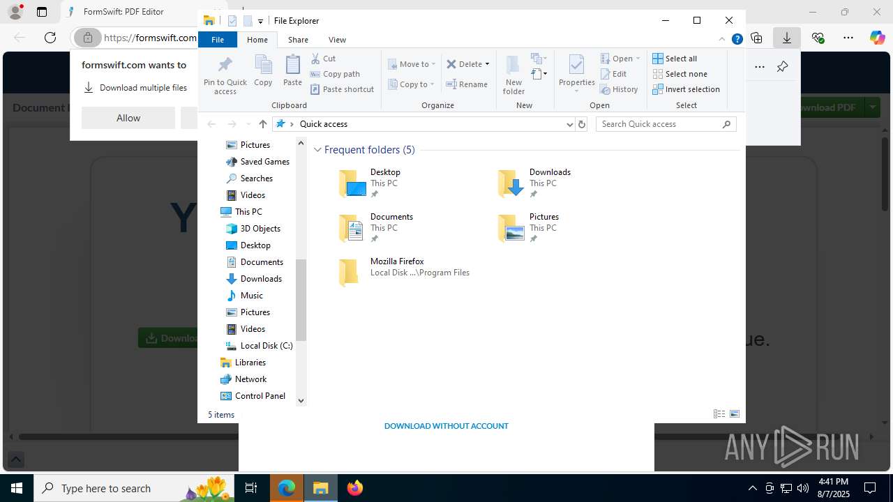Viewport: 893px width, 502px height.
Task: Open the File tab
Action: point(218,40)
